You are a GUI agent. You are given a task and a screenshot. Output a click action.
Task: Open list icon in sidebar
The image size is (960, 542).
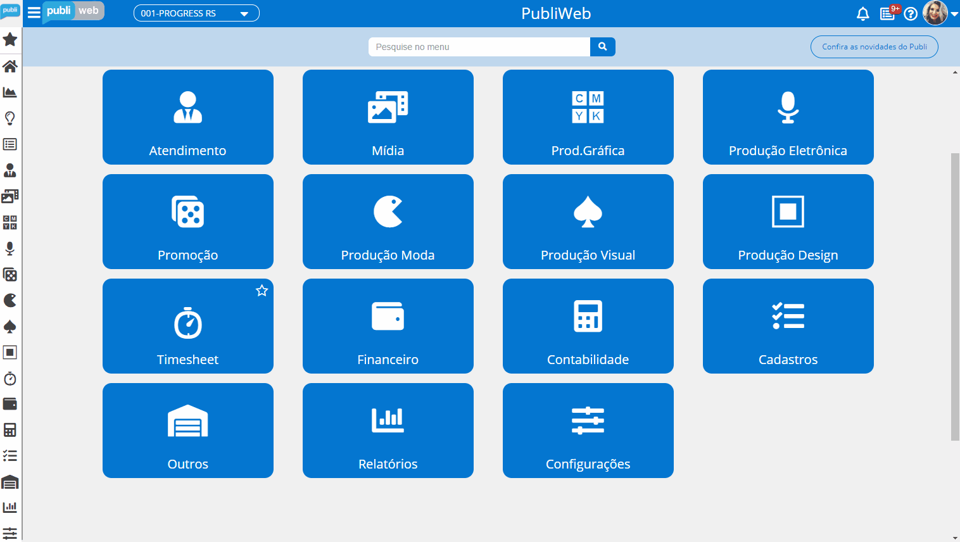[10, 144]
